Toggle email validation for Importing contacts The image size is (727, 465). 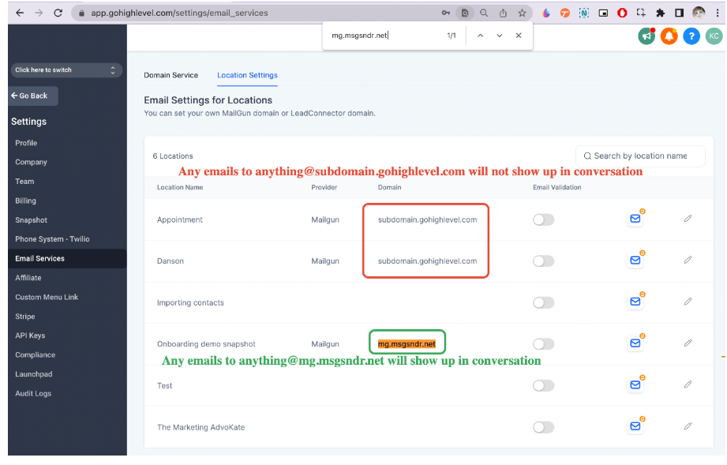pyautogui.click(x=543, y=302)
